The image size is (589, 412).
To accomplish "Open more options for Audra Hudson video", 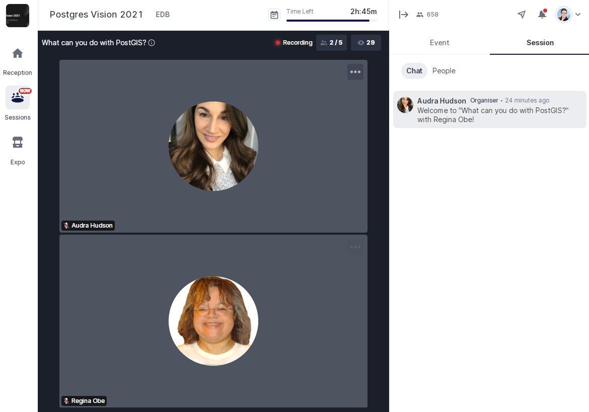I will (x=355, y=72).
